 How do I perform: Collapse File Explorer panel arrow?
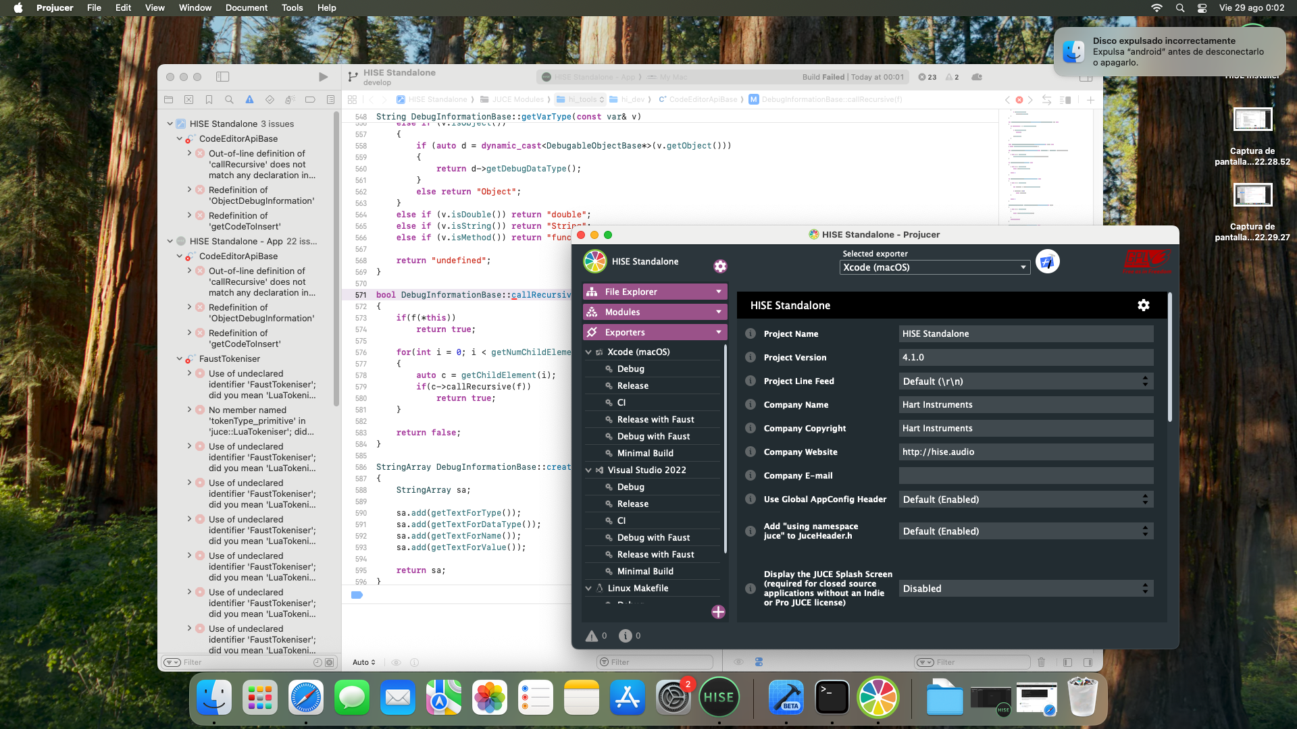click(x=719, y=292)
